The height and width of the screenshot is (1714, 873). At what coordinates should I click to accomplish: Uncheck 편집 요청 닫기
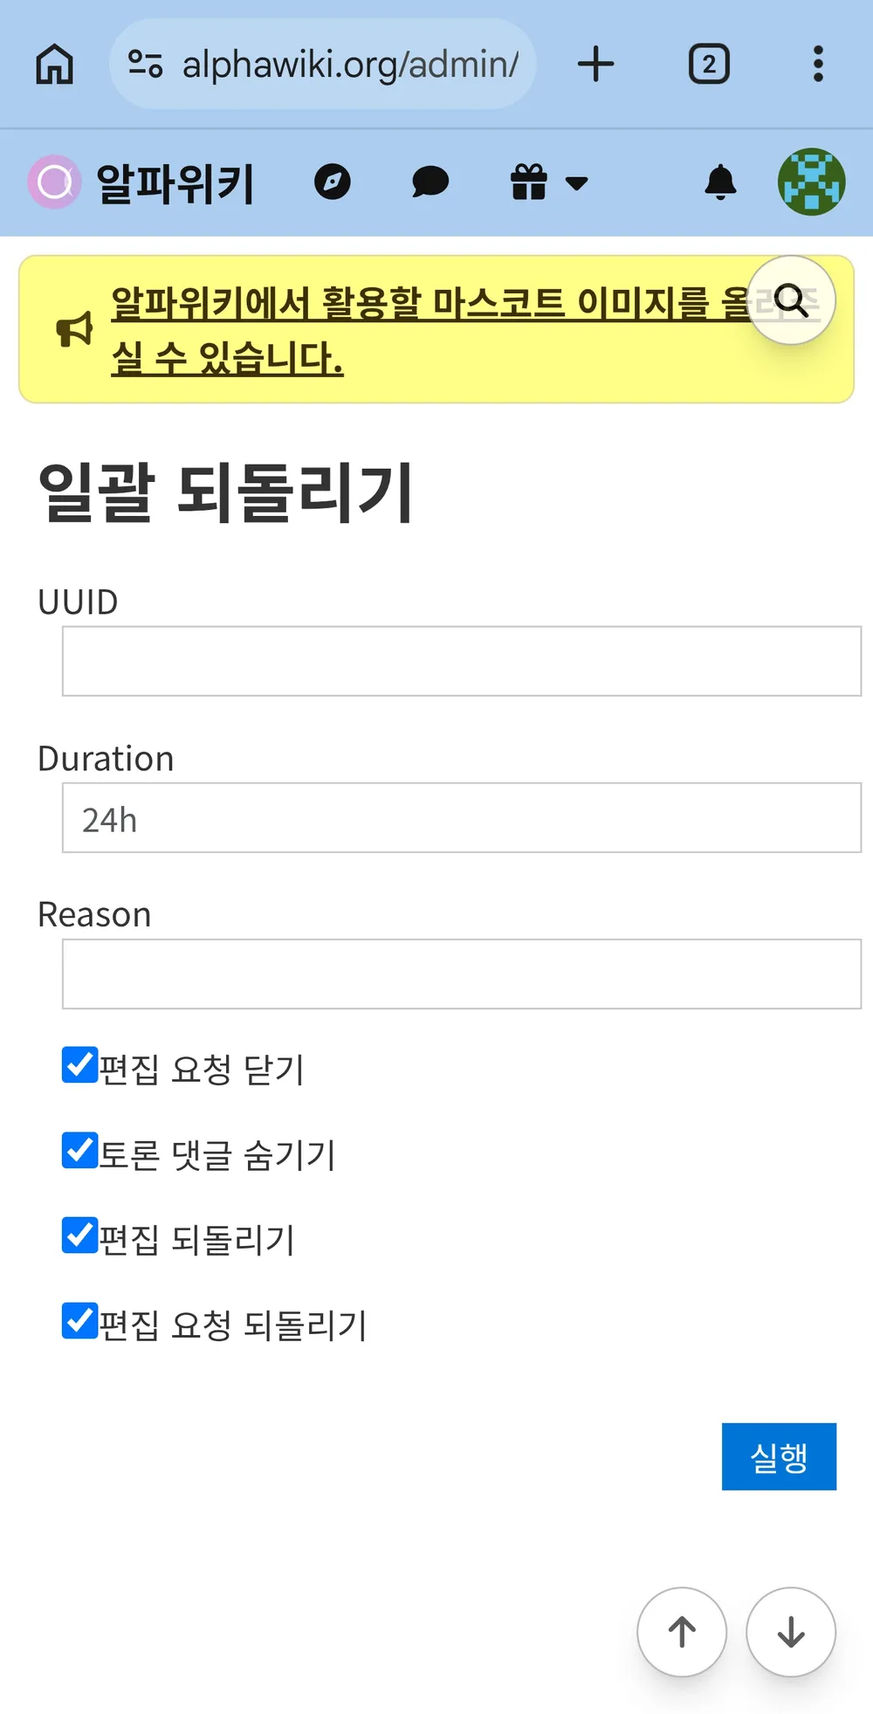click(x=79, y=1066)
